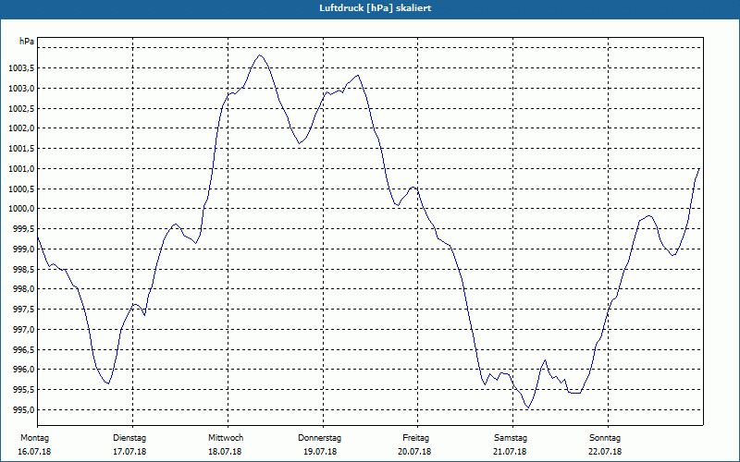Viewport: 740px width, 462px height.
Task: Click the 16.07.18 date label
Action: [x=34, y=452]
